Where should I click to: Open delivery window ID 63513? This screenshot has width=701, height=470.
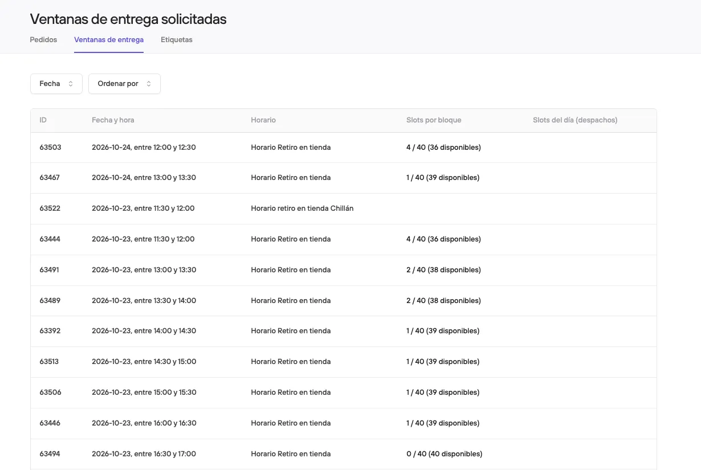point(344,362)
